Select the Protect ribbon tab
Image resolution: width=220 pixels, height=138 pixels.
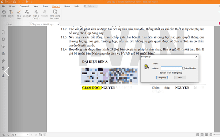(x=56, y=6)
